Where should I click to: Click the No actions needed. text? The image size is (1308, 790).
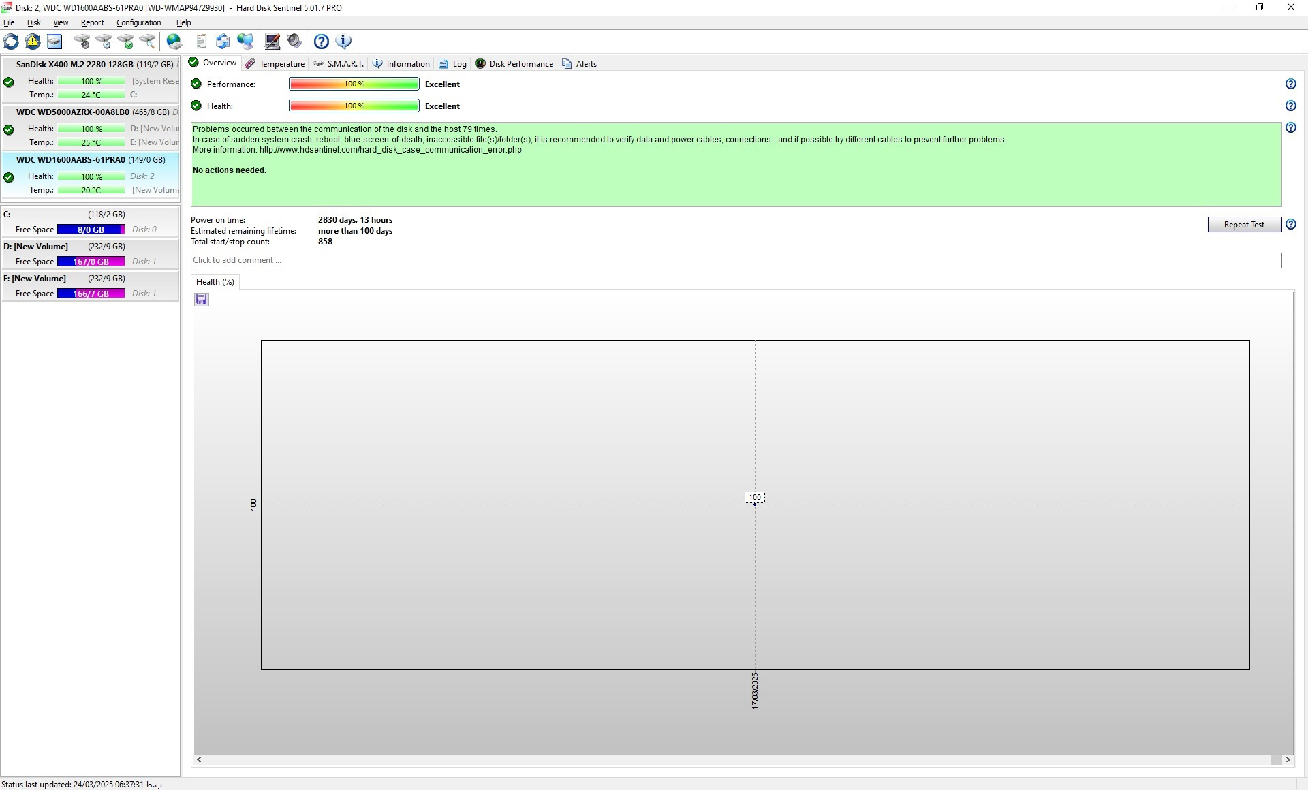(x=230, y=170)
